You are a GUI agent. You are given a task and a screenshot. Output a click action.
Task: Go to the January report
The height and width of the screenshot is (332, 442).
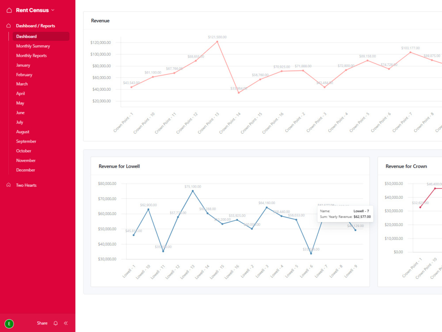23,65
